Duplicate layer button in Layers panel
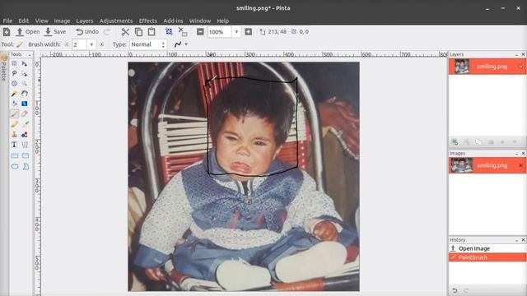The height and width of the screenshot is (296, 527). point(478,142)
